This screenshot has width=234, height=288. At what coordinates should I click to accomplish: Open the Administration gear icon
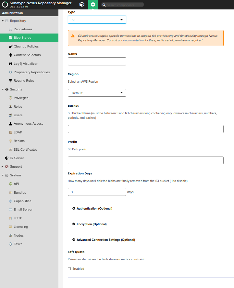point(93,5)
